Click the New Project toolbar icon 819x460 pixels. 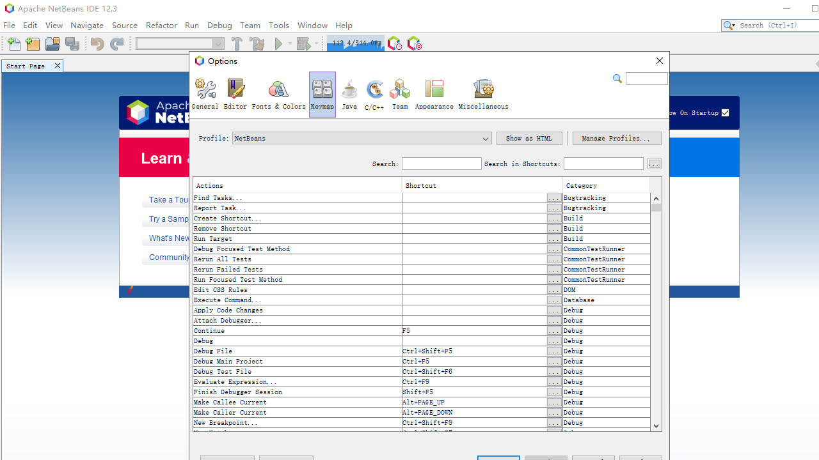(33, 44)
